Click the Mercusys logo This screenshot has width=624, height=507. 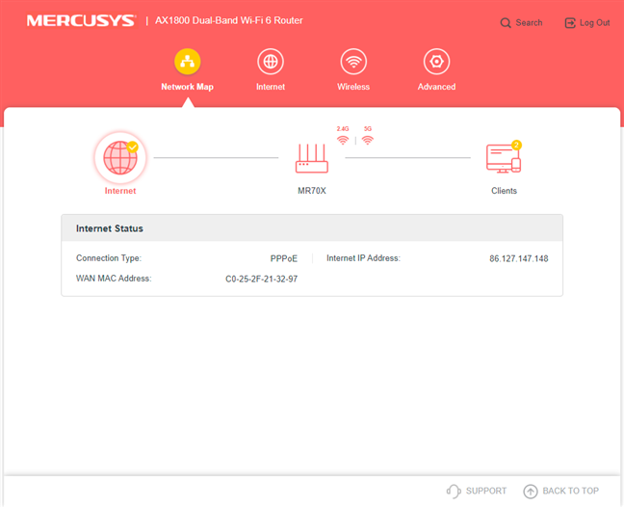(x=81, y=20)
